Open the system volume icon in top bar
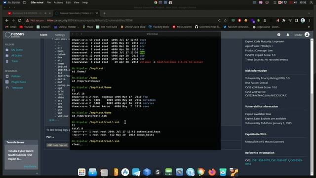 (x=295, y=2)
